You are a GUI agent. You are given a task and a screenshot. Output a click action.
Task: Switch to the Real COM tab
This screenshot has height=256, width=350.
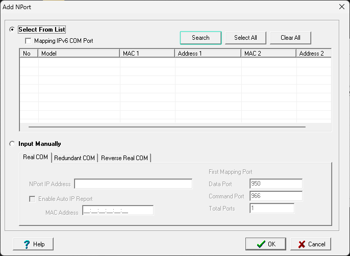click(x=35, y=158)
